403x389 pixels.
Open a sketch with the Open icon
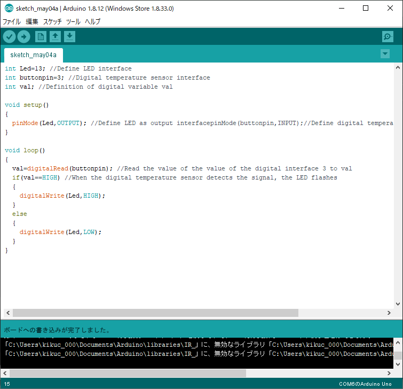click(x=55, y=36)
